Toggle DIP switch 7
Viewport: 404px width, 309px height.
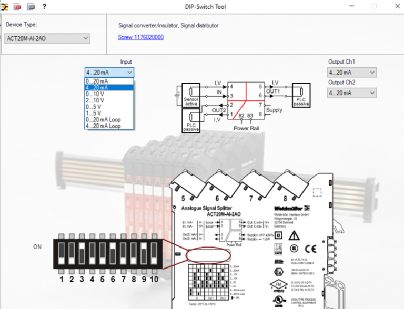[x=124, y=253]
